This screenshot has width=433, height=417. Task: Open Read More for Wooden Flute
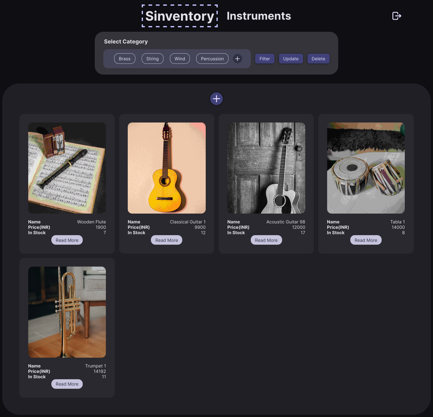(x=67, y=240)
